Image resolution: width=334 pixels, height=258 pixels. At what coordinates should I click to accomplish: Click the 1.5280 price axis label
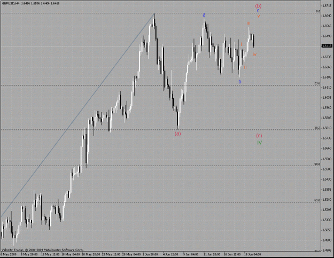pos(327,200)
